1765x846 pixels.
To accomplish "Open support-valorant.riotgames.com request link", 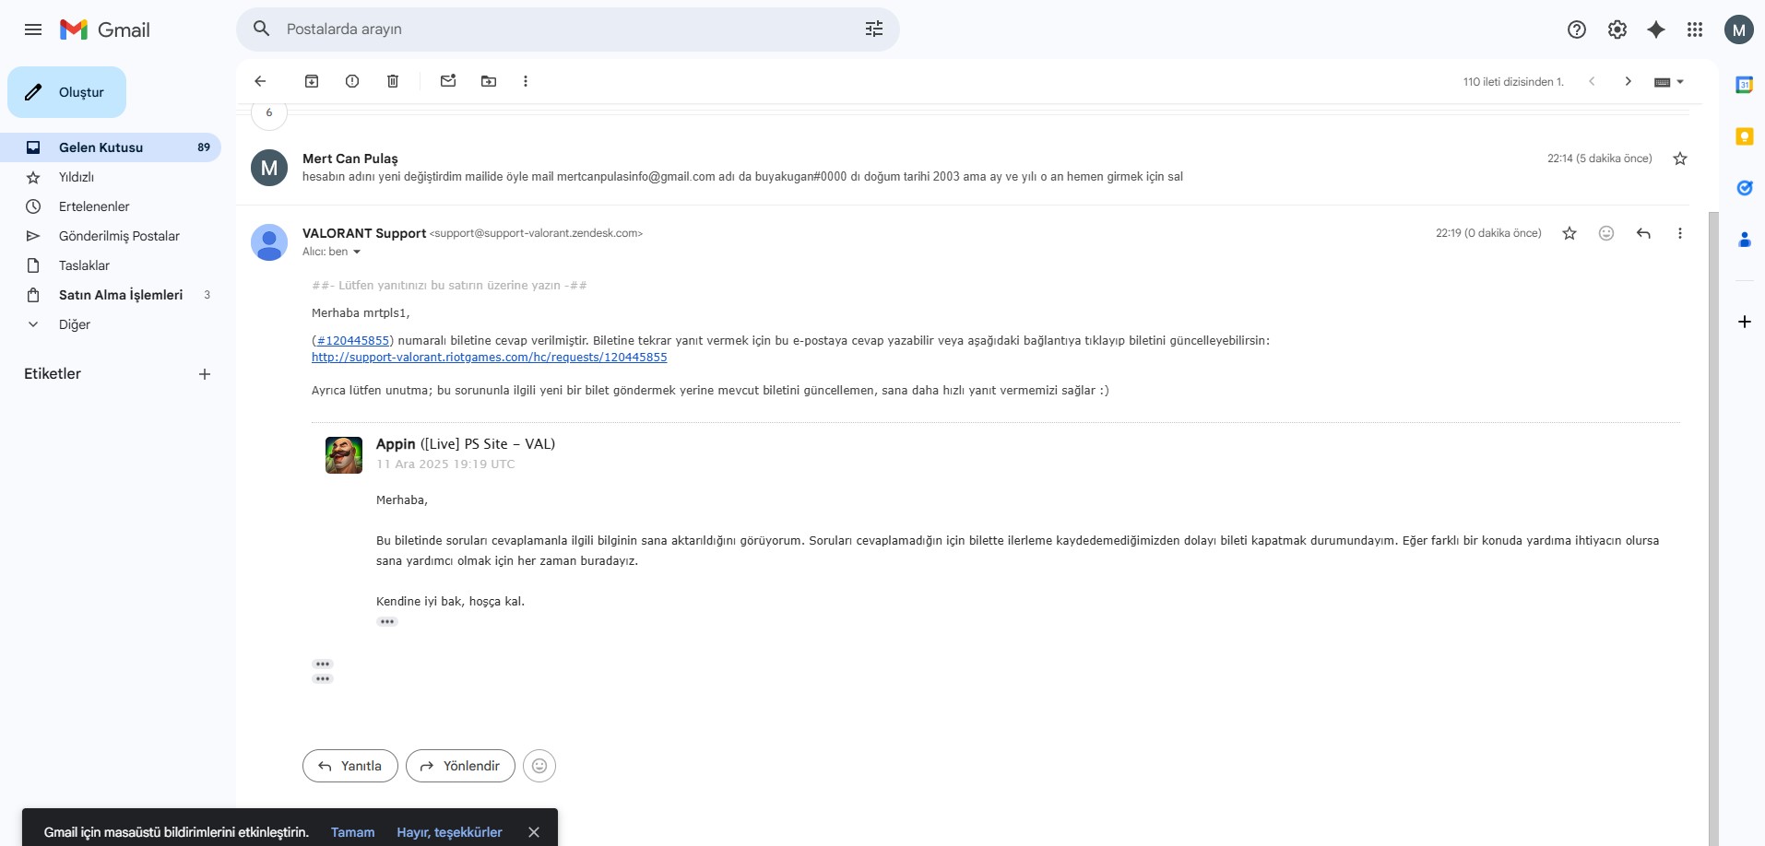I will click(x=489, y=358).
